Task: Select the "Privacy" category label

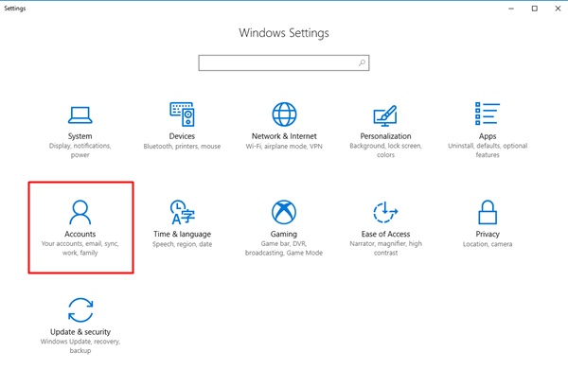Action: 488,235
